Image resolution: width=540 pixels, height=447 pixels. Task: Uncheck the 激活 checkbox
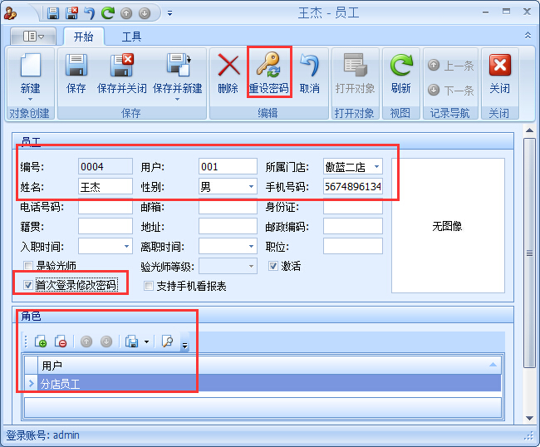pyautogui.click(x=273, y=266)
